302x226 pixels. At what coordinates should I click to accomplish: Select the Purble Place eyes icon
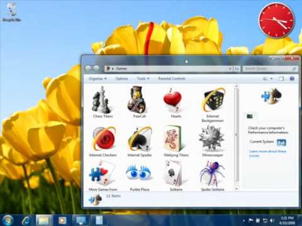[x=139, y=172]
